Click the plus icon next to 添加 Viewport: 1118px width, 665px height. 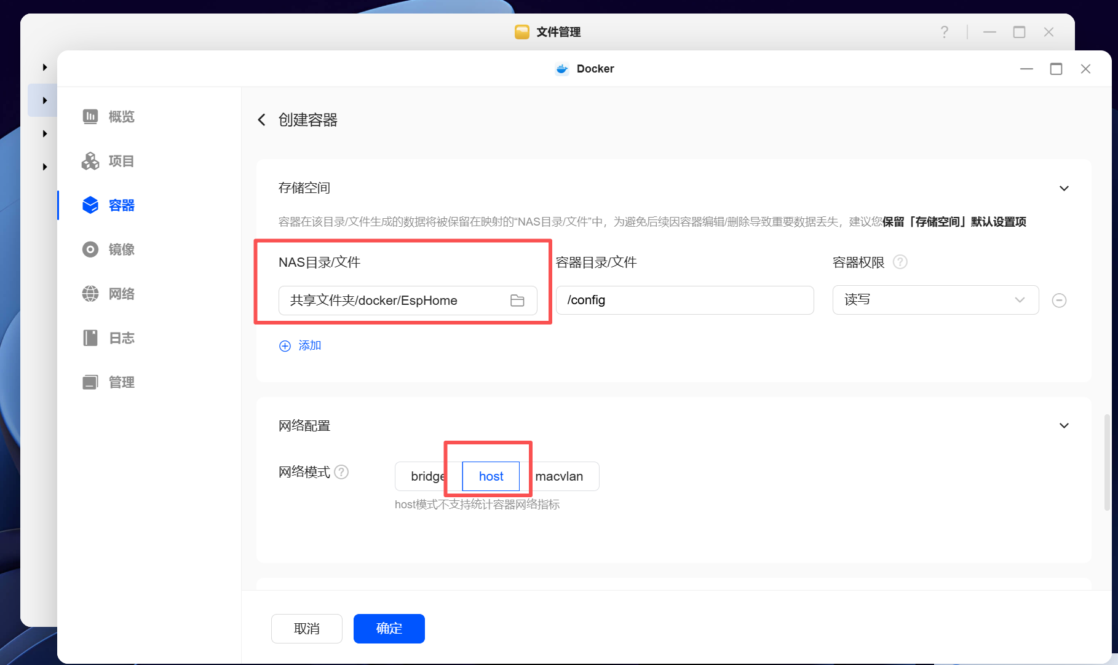point(285,346)
